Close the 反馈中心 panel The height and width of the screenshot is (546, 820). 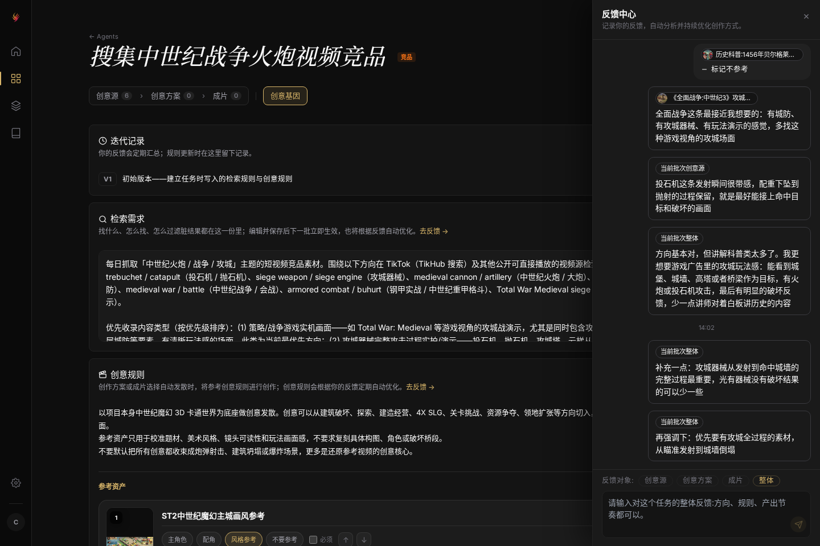point(806,16)
